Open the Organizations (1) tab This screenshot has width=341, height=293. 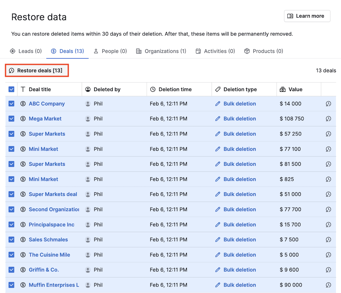[x=161, y=51]
